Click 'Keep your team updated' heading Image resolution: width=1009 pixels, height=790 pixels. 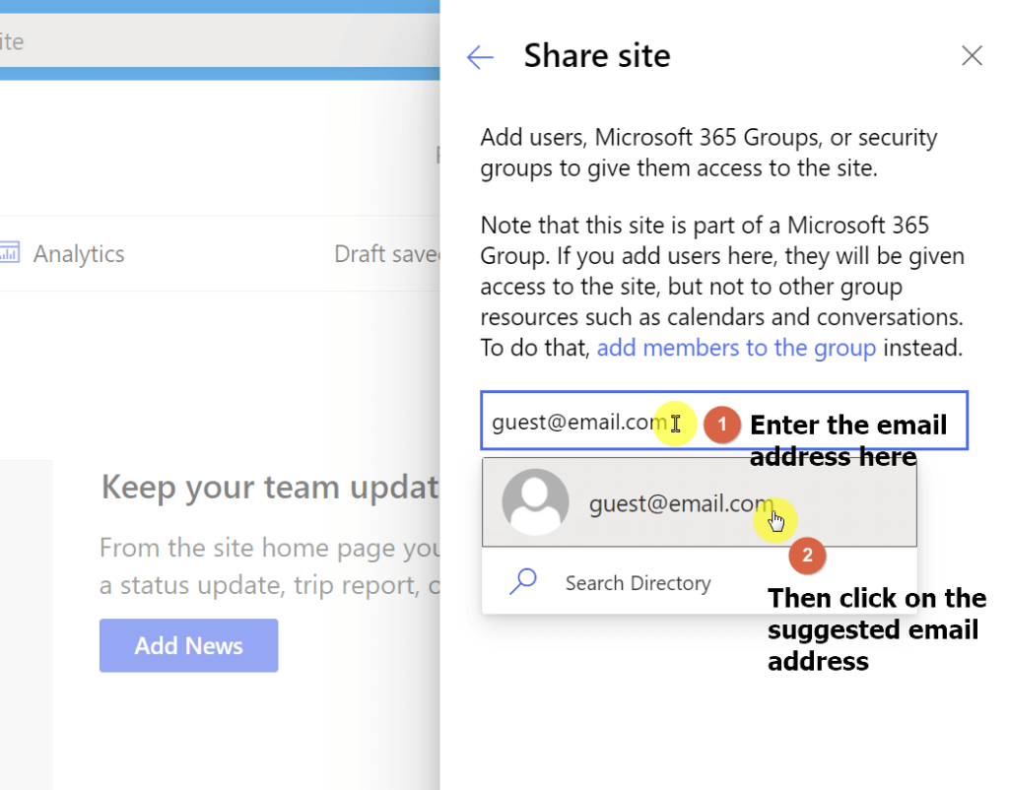(x=270, y=487)
